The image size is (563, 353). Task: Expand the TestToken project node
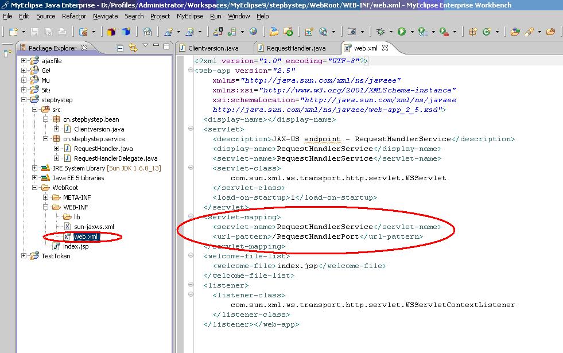[x=24, y=256]
